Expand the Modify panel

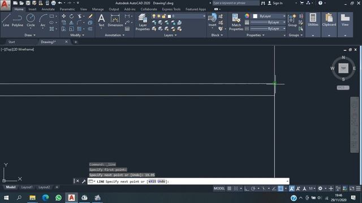[77, 35]
